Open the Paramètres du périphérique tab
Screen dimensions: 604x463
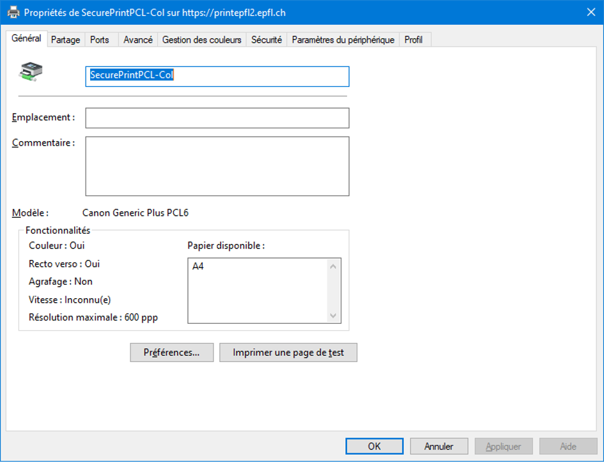coord(343,40)
